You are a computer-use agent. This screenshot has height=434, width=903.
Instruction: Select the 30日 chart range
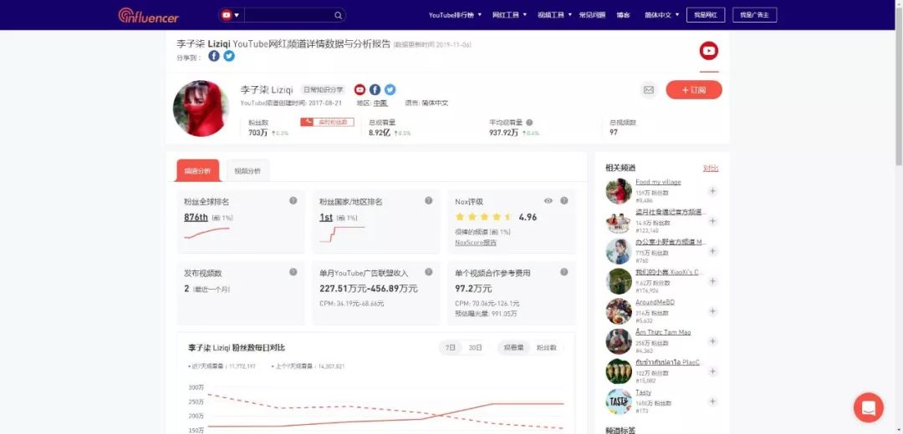click(x=475, y=348)
